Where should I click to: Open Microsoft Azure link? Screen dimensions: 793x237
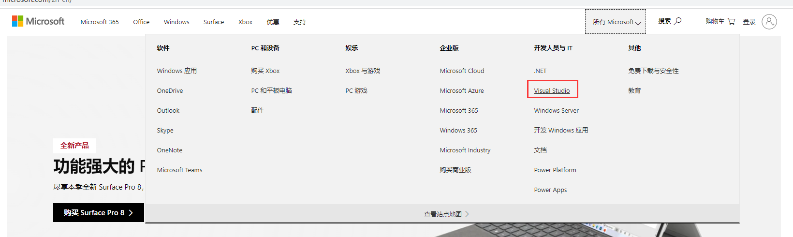click(462, 90)
